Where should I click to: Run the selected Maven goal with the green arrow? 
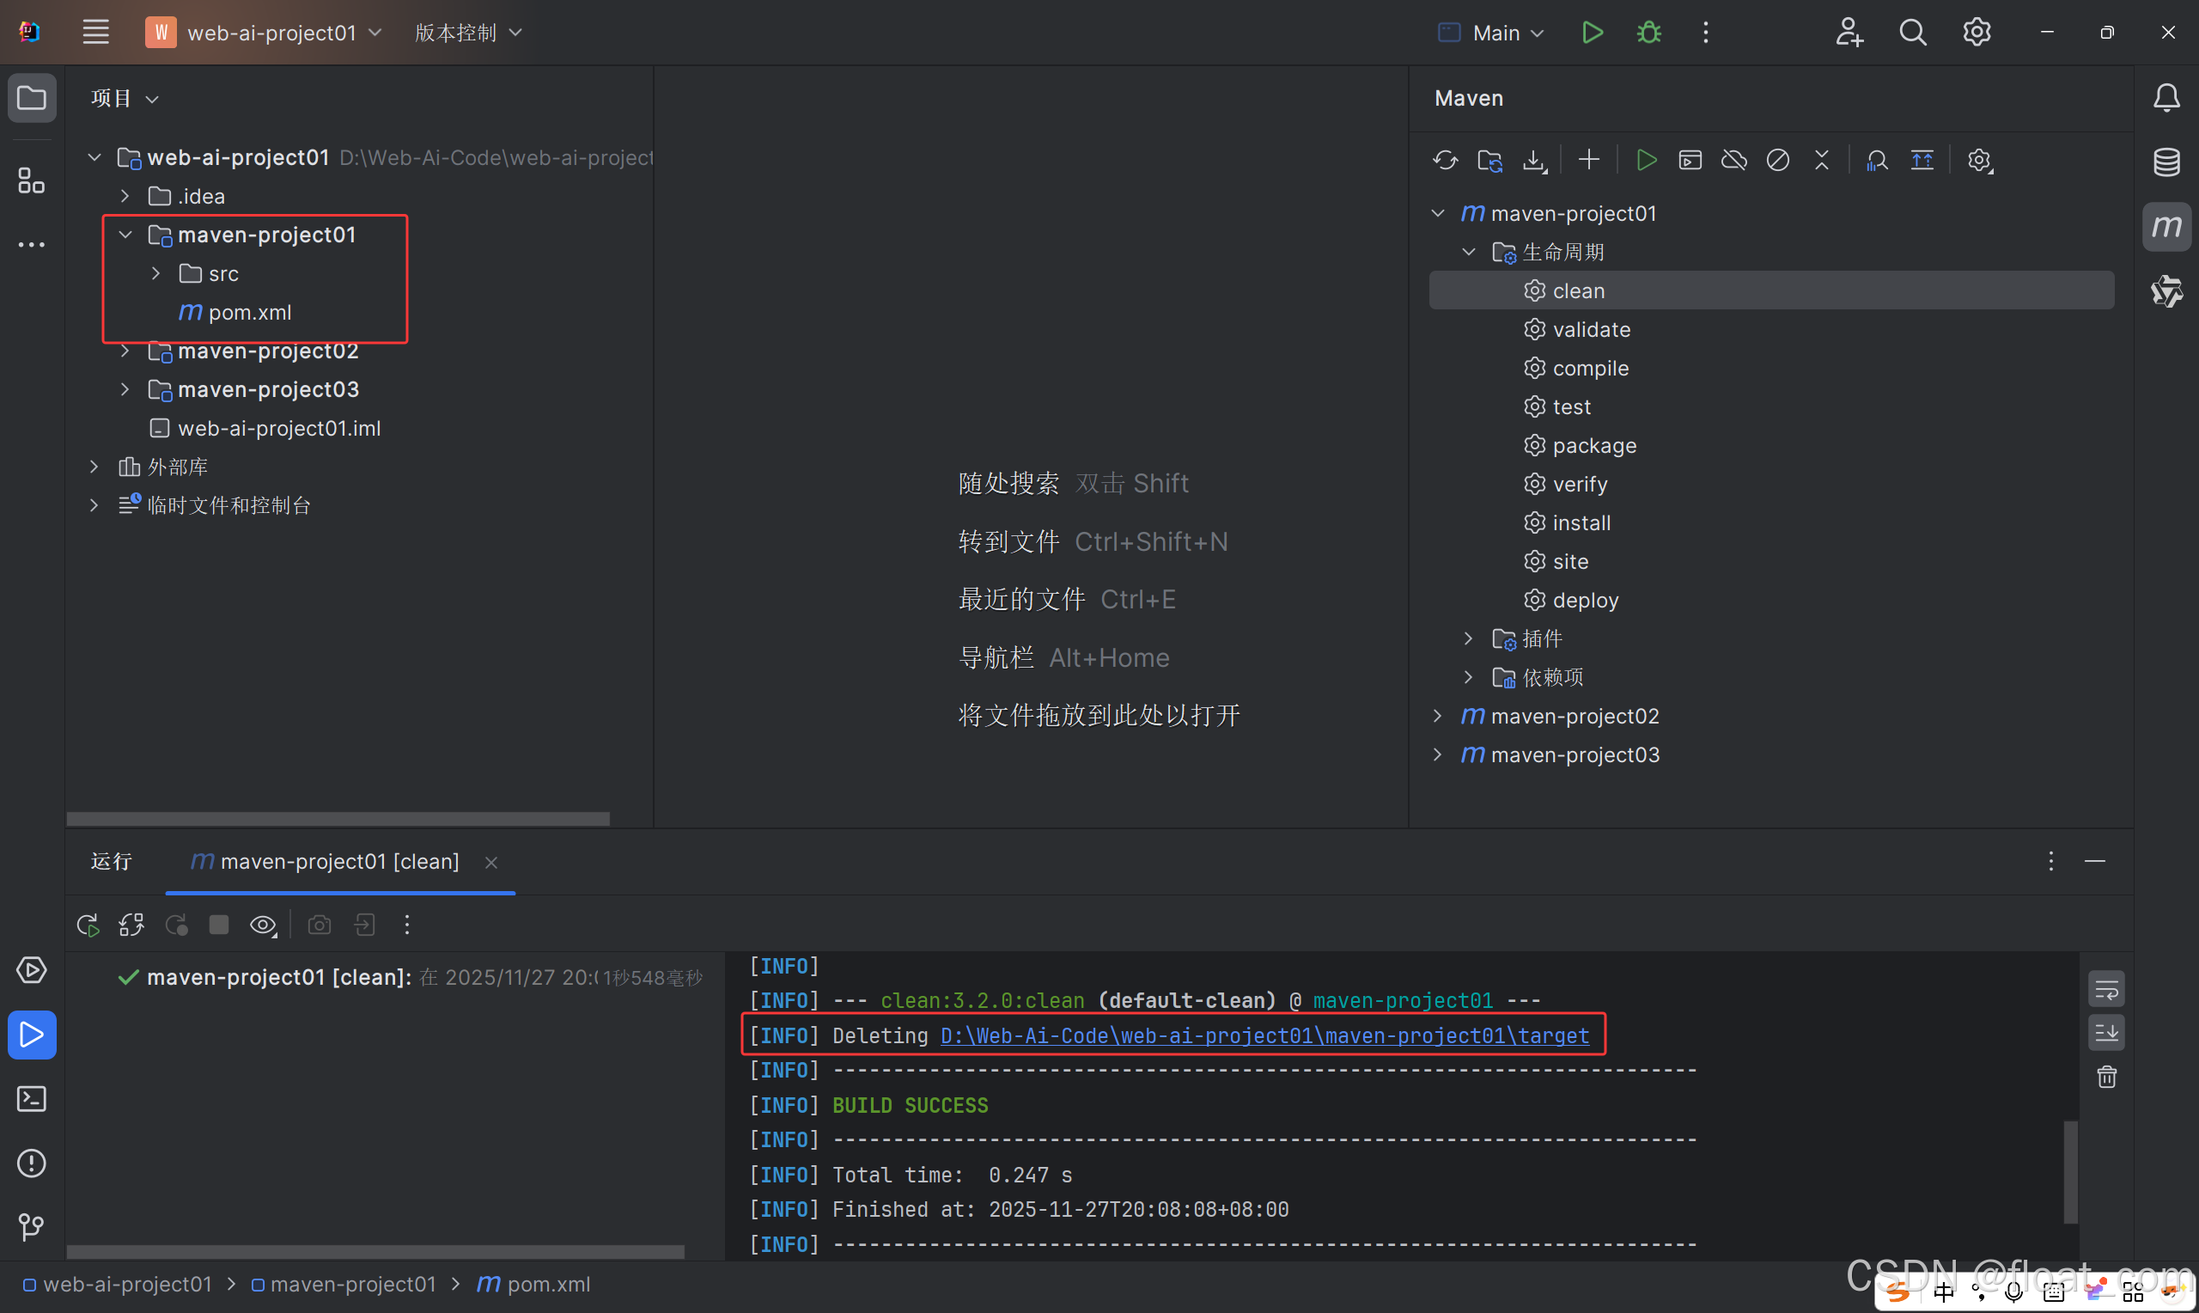coord(1646,160)
